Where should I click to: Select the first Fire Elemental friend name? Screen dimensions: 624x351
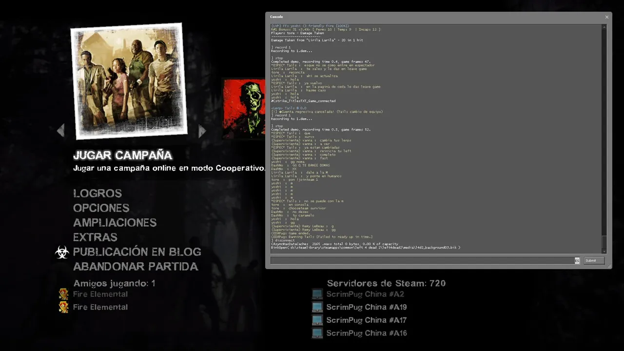pos(100,294)
